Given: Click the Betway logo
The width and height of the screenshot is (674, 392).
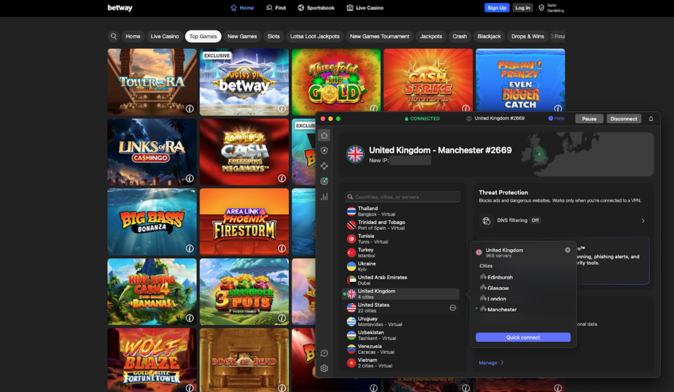Looking at the screenshot, I should pos(120,8).
